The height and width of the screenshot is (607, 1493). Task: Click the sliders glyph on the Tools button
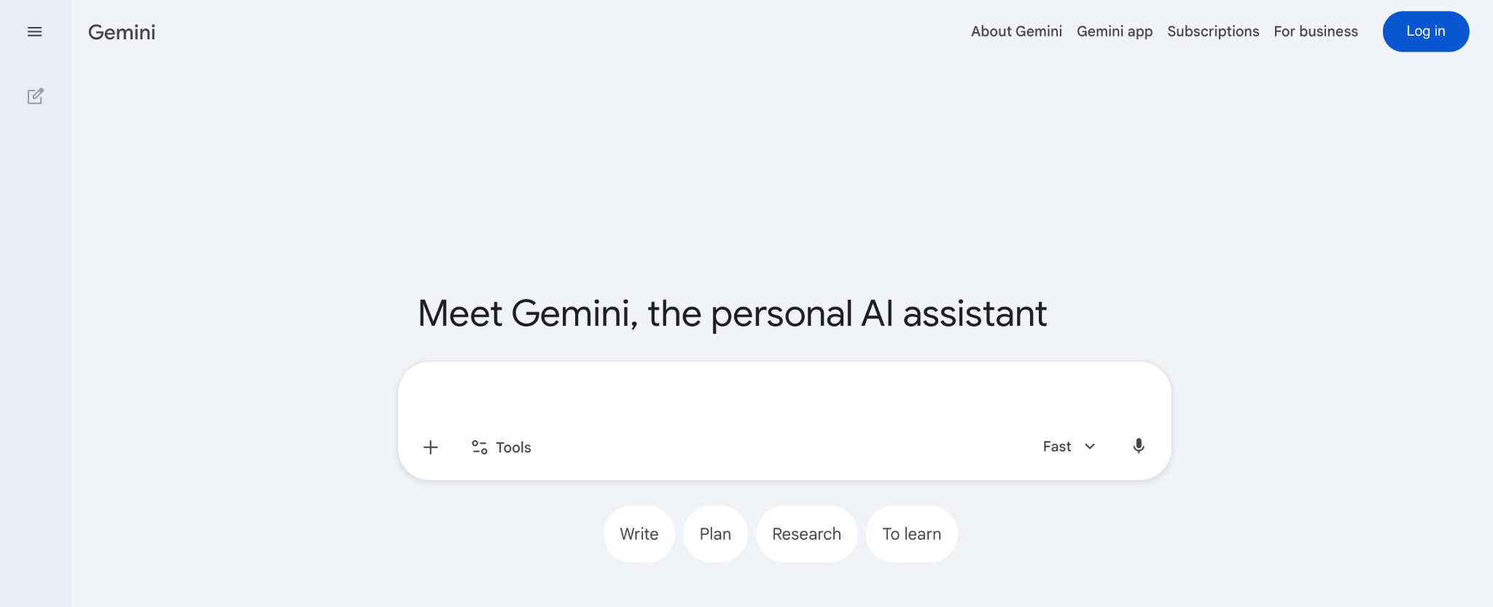pos(479,447)
